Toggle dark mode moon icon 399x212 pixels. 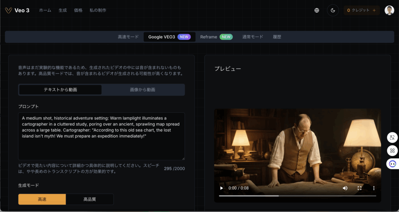click(x=333, y=11)
